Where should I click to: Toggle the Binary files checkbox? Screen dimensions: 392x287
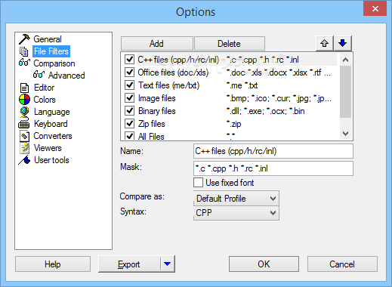[129, 111]
